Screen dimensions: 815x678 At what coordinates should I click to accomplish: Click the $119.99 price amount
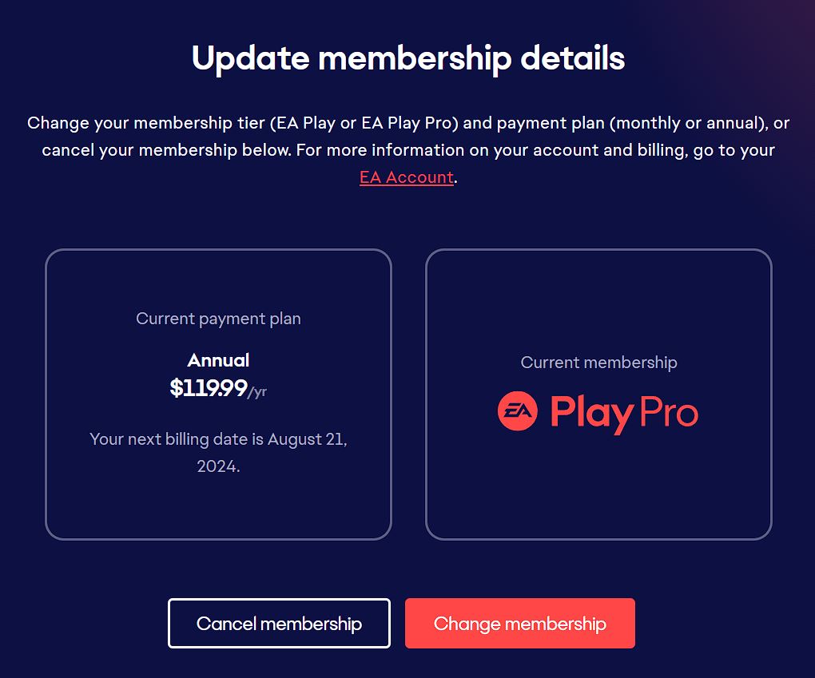[209, 388]
